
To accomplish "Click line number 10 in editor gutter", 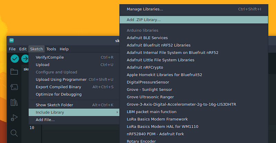I will pos(32,128).
